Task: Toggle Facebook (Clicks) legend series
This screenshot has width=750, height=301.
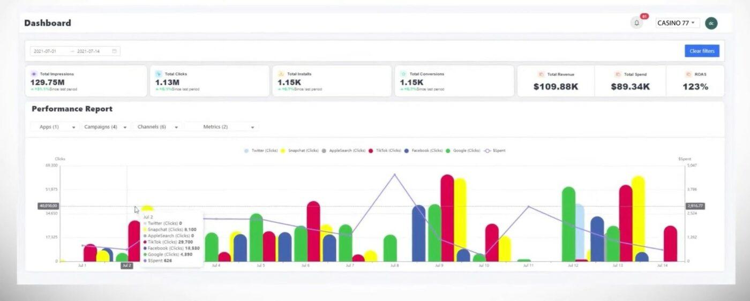Action: 423,150
